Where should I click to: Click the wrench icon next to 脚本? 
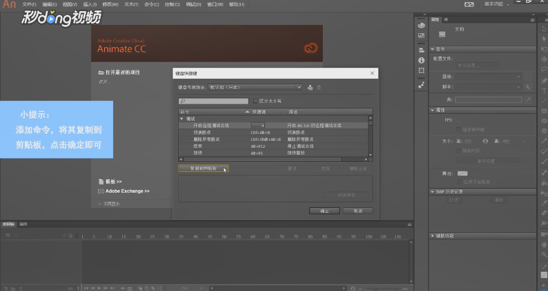(528, 87)
